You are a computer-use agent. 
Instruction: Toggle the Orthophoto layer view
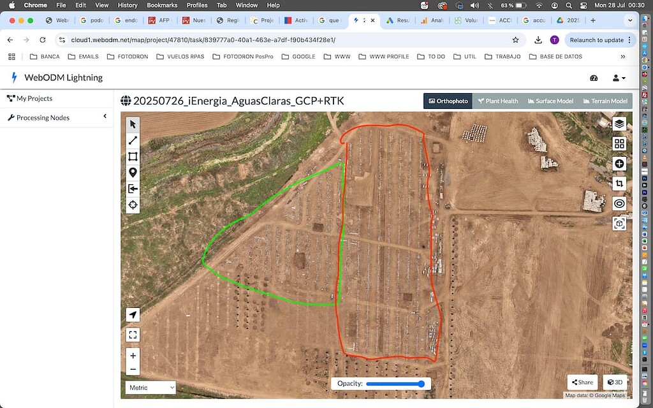448,101
